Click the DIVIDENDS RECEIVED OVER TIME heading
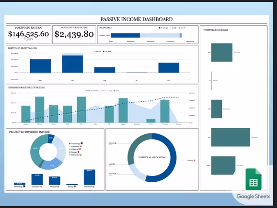277x208 pixels. (x=26, y=88)
